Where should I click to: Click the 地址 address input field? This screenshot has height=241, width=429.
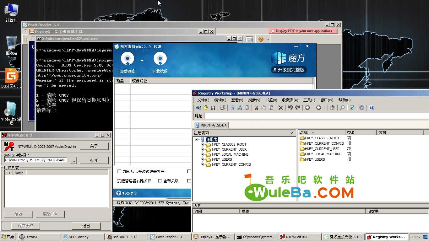coord(316,116)
